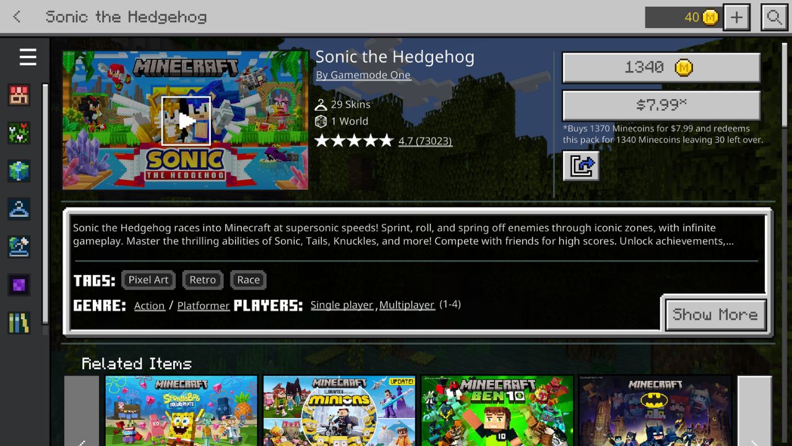Select the Platformer genre link
792x446 pixels.
click(204, 305)
